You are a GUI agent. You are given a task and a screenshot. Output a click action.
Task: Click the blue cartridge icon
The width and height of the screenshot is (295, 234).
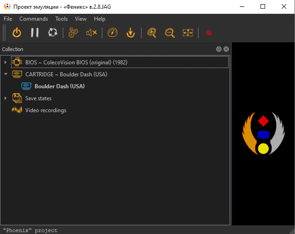click(x=26, y=86)
